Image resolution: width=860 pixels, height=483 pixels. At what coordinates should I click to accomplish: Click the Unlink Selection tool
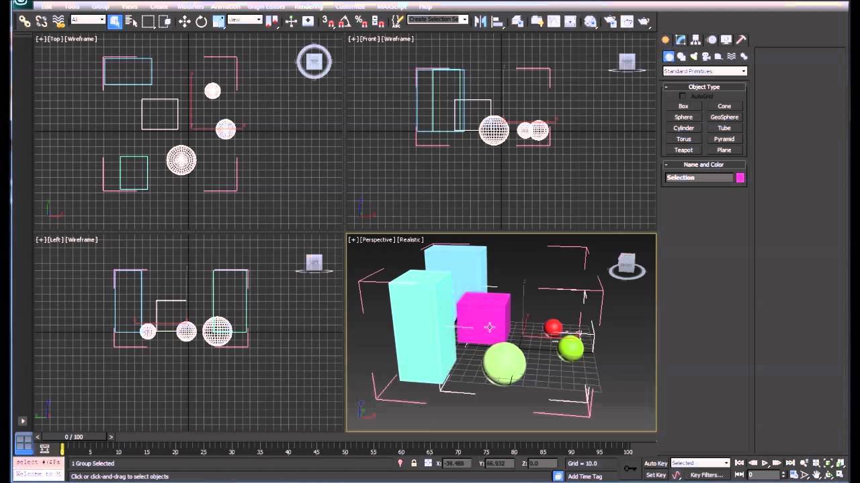42,21
